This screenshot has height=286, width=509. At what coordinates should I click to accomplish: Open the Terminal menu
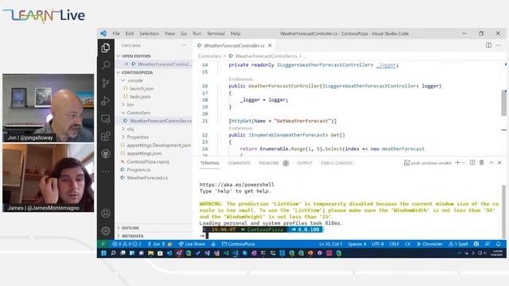pyautogui.click(x=216, y=33)
